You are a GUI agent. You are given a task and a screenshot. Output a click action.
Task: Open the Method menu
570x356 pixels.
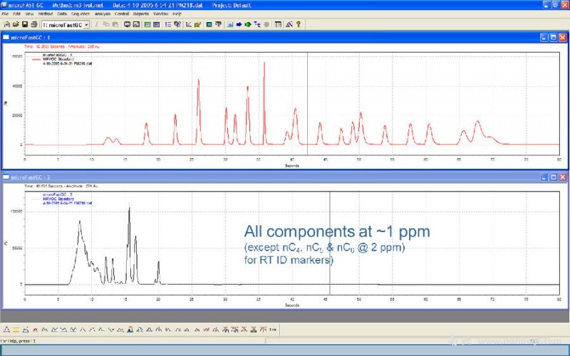coord(44,14)
